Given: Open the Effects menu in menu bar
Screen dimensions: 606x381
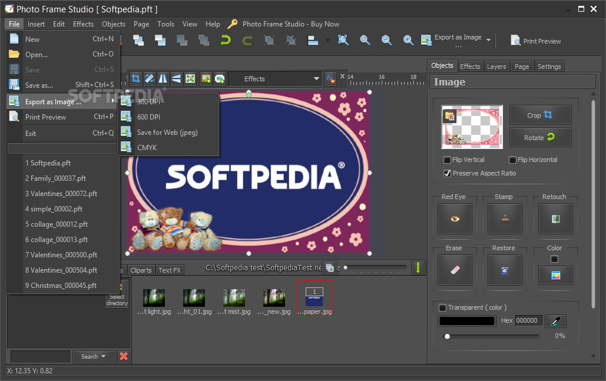Looking at the screenshot, I should click(83, 24).
